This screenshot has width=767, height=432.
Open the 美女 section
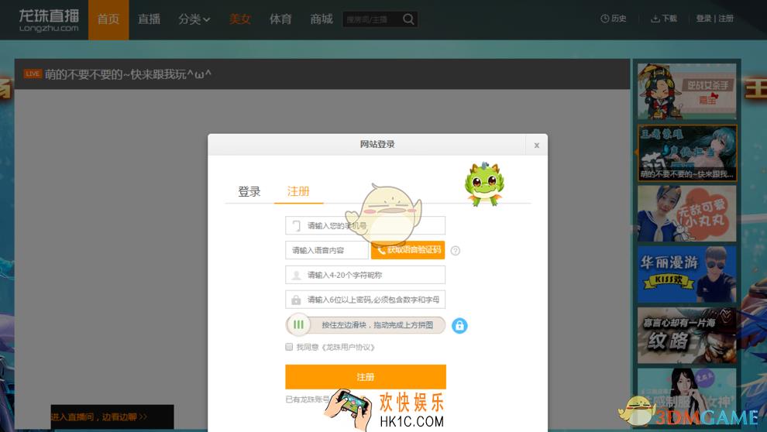[239, 19]
